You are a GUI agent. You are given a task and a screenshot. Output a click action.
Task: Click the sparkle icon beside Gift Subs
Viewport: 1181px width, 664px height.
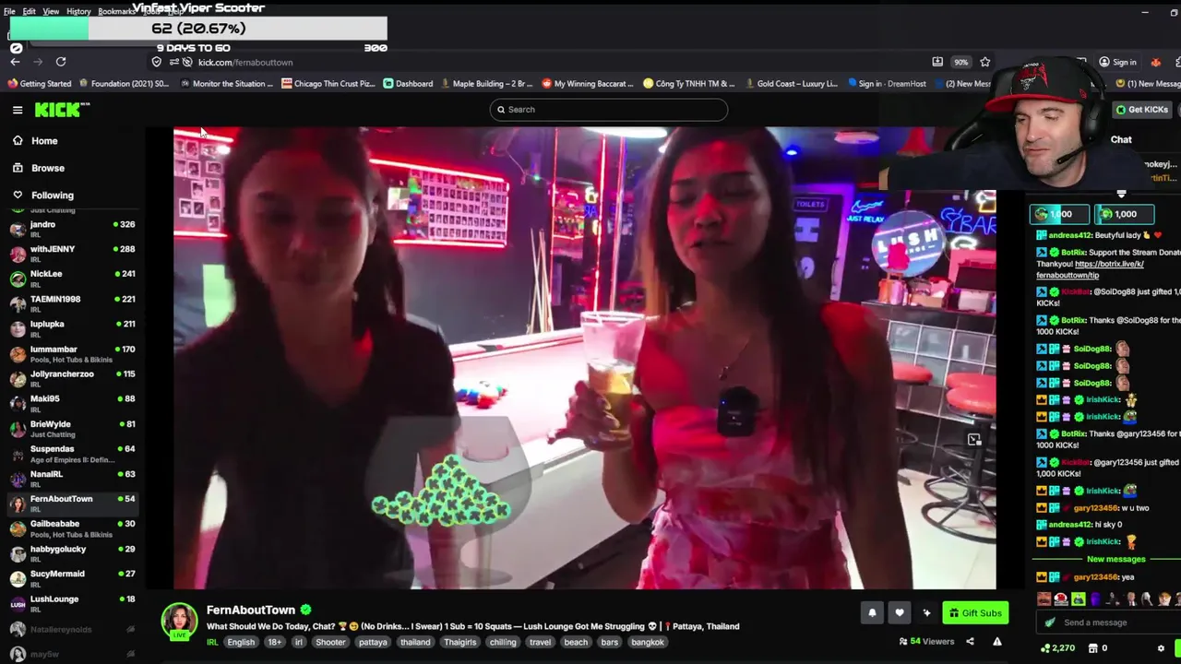tap(926, 613)
